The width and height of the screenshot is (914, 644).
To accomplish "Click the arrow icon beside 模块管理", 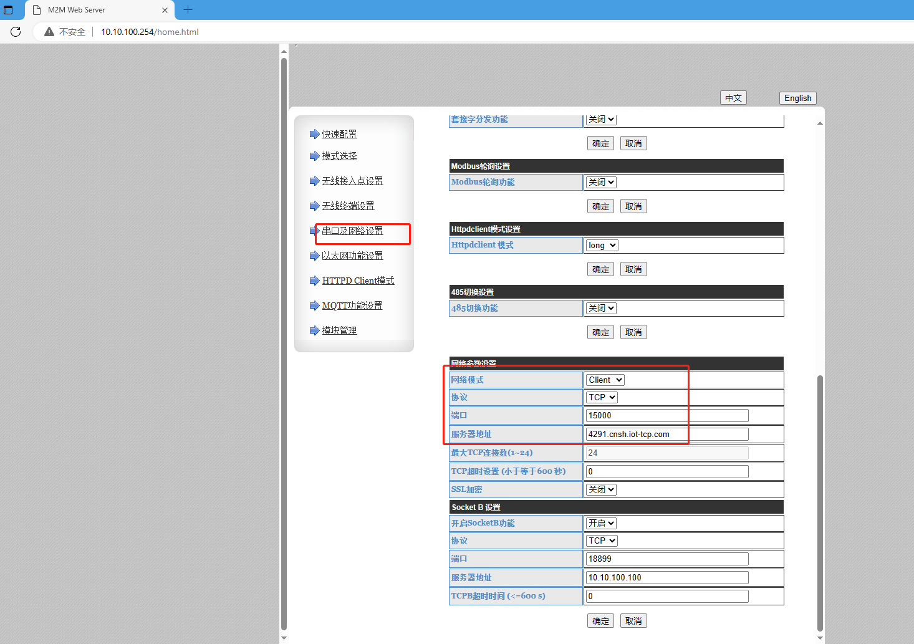I will [x=314, y=330].
